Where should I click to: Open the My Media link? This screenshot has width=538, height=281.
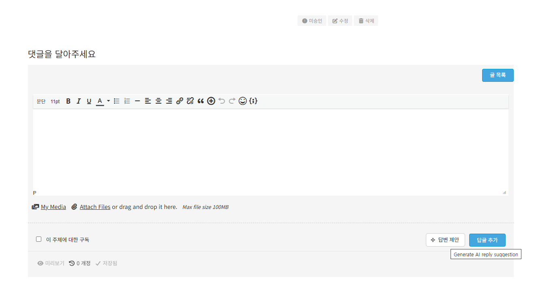point(53,207)
